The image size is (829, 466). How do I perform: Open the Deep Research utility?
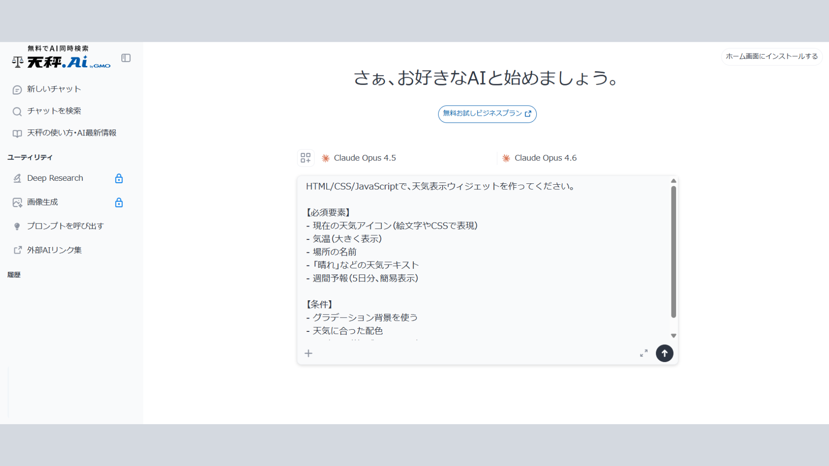(54, 178)
